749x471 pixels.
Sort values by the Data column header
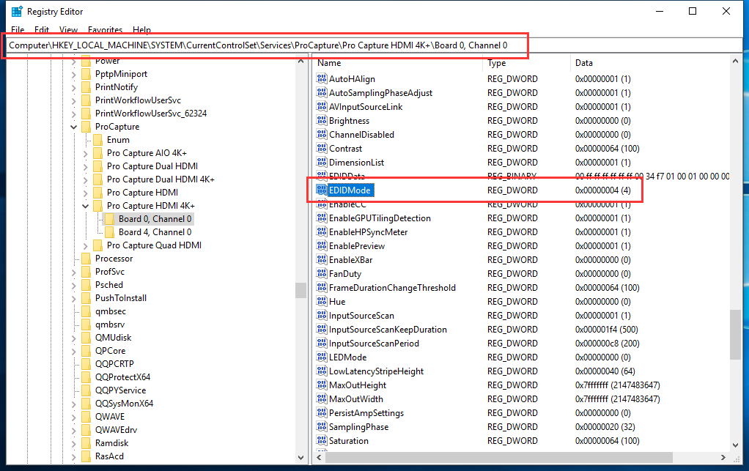click(650, 63)
